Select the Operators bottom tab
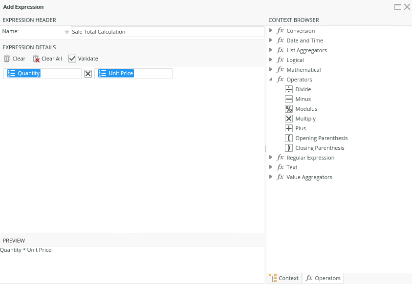This screenshot has height=284, width=412. tap(323, 278)
